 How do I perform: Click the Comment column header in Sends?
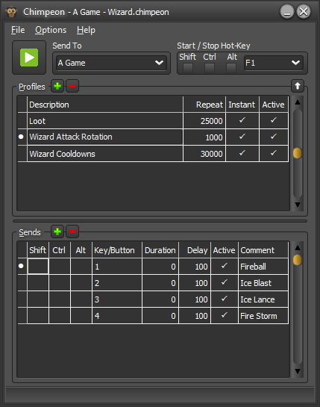[x=263, y=250]
